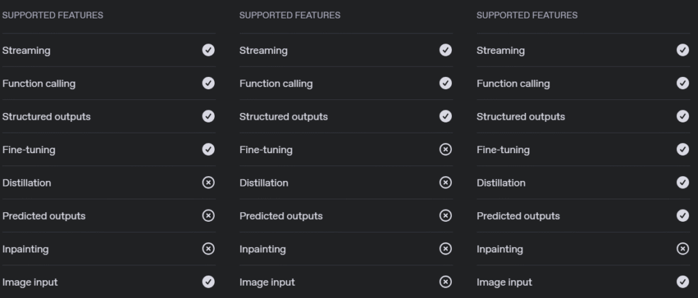Screen dimensions: 698x298
Task: Click Fine-tuning checkmark in third column
Action: tap(683, 150)
